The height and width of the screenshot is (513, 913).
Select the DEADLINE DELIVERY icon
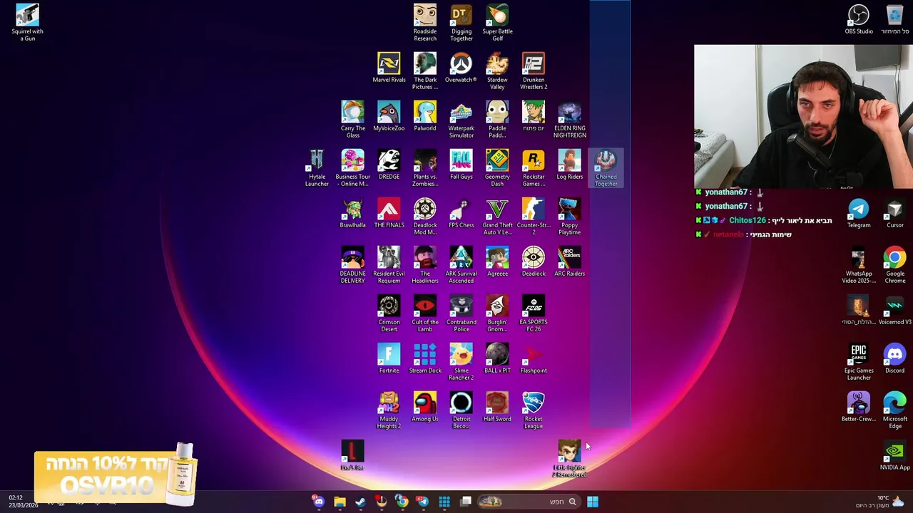click(352, 265)
